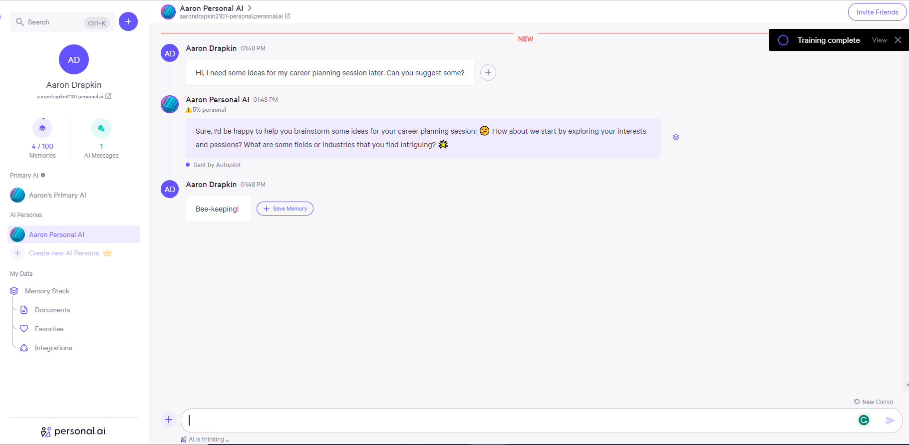Click the Invite Friends button
The height and width of the screenshot is (445, 909).
(x=877, y=12)
